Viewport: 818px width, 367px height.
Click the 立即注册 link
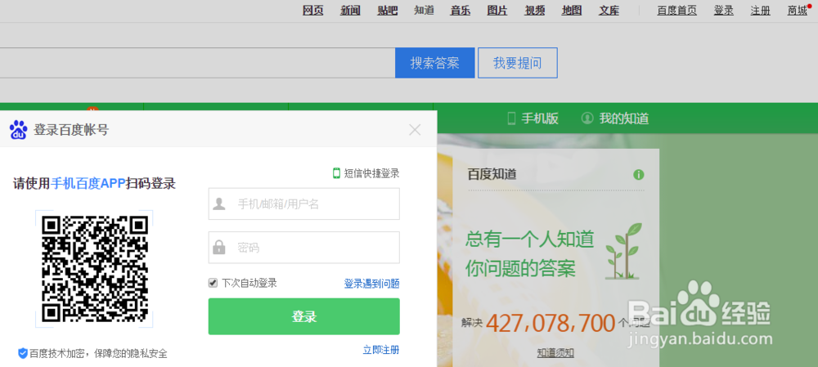[381, 350]
